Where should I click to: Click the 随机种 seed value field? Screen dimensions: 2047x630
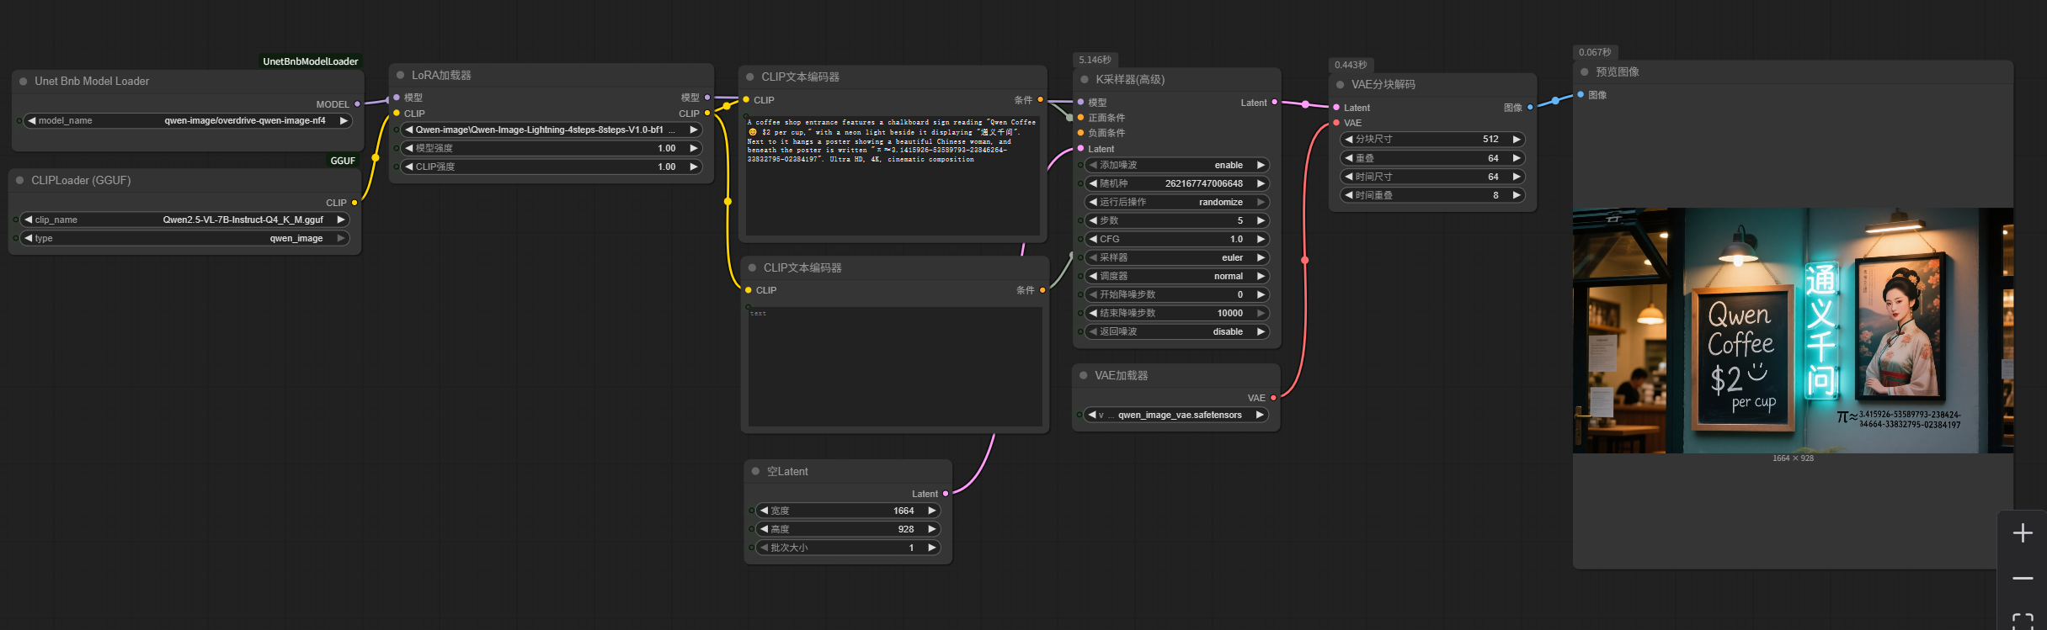click(1177, 183)
